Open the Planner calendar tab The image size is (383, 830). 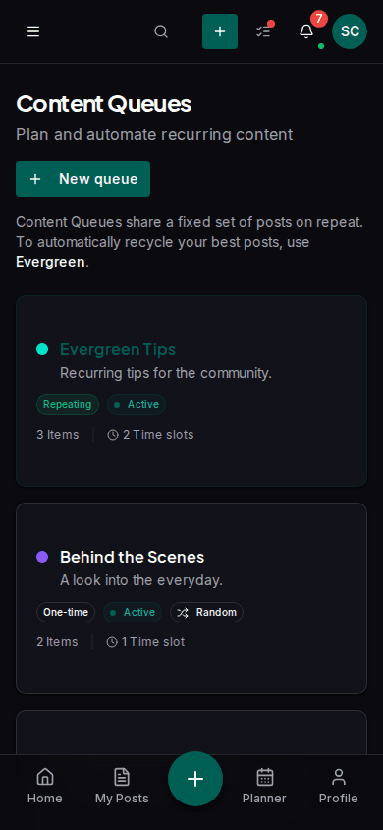[x=264, y=786]
